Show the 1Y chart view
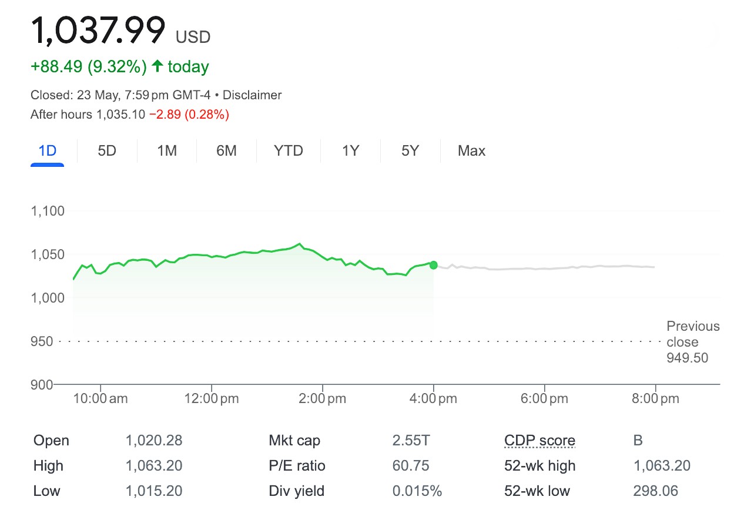 point(351,151)
